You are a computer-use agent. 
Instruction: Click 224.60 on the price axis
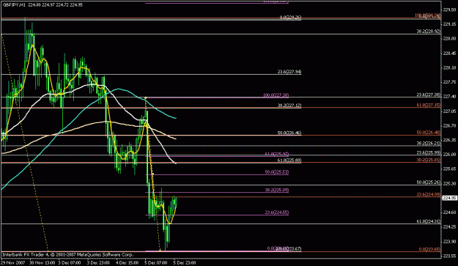point(449,213)
